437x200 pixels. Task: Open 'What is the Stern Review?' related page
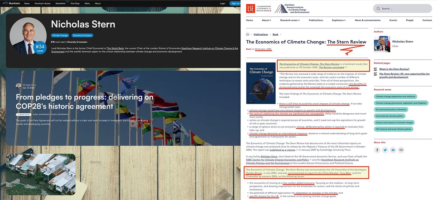pyautogui.click(x=394, y=69)
